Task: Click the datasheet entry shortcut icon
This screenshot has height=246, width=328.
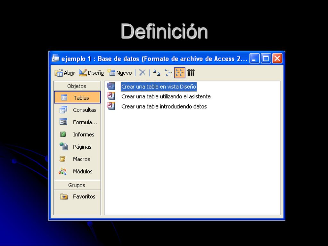Action: point(111,106)
